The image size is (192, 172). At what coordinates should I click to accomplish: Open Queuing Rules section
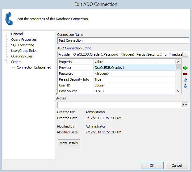tap(22, 56)
